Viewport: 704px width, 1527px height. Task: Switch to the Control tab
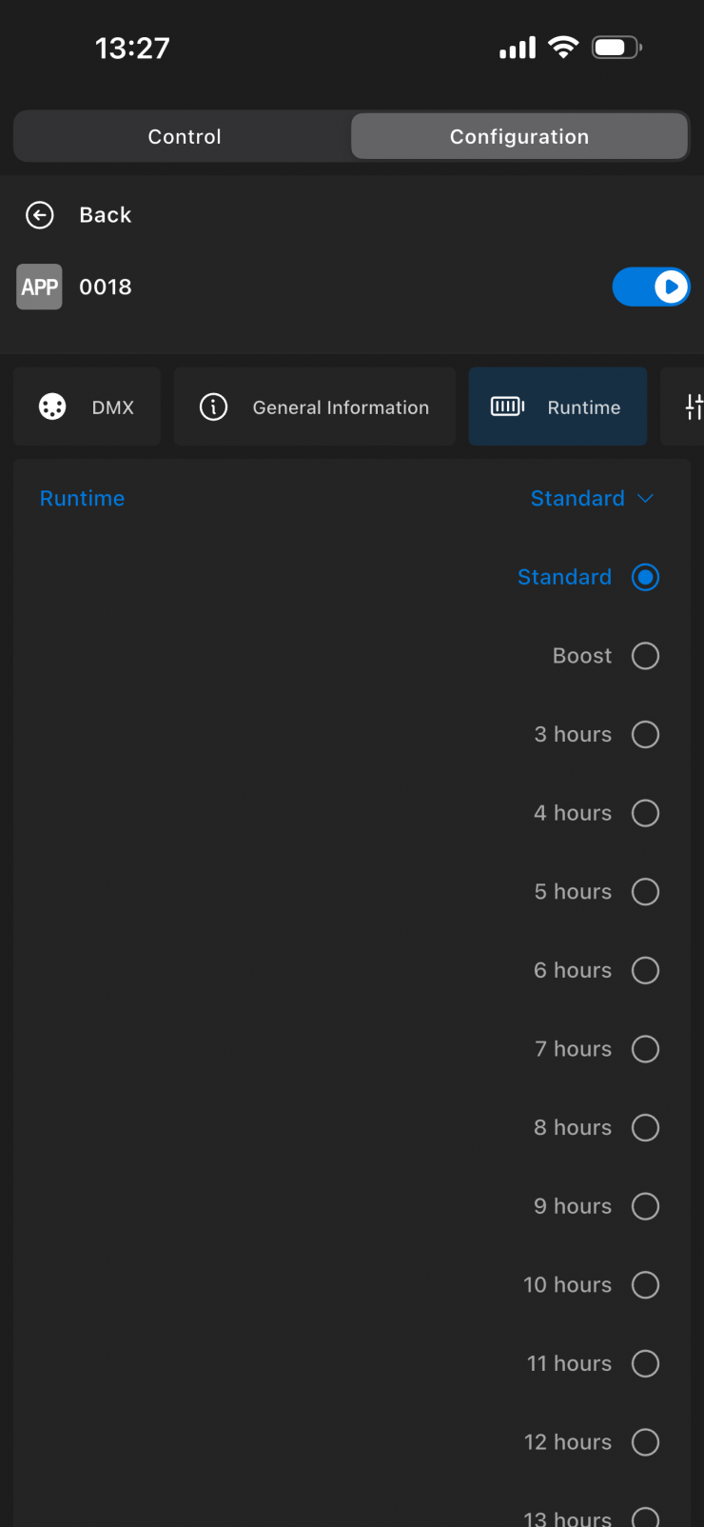pyautogui.click(x=185, y=137)
